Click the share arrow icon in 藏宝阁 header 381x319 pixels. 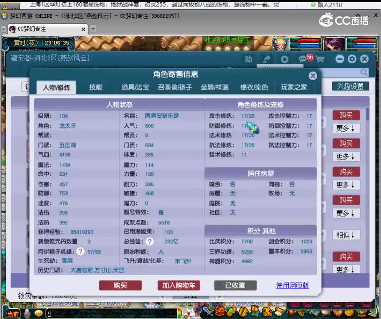pos(267,59)
